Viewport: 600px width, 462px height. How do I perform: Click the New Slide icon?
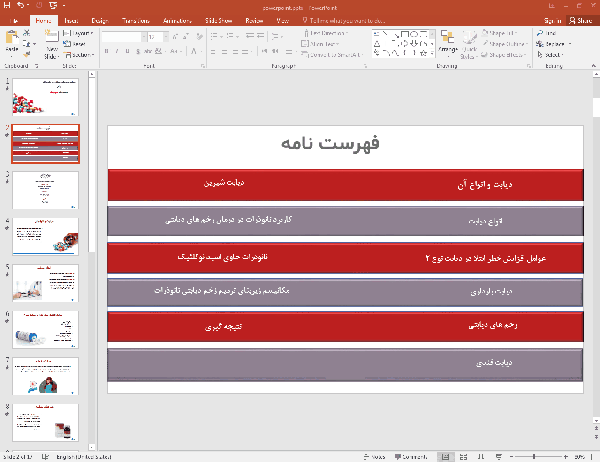click(x=52, y=37)
